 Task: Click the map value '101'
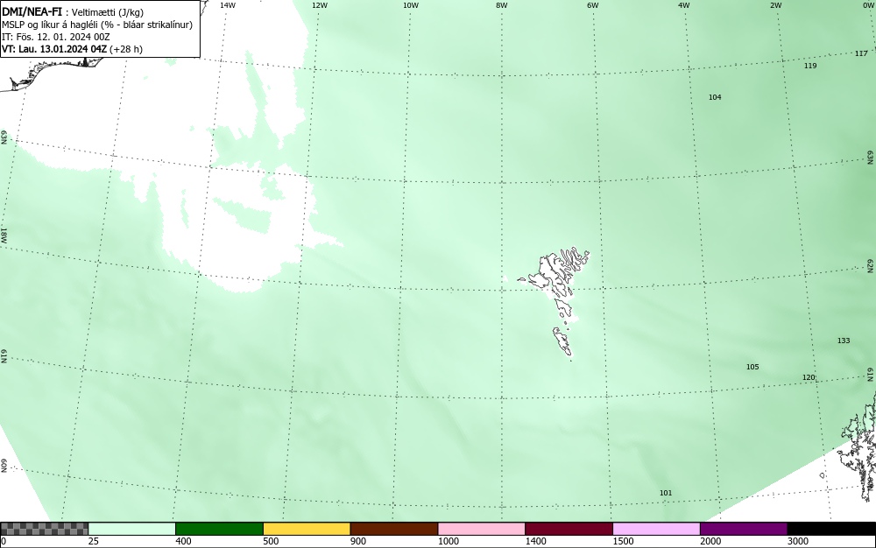point(666,493)
